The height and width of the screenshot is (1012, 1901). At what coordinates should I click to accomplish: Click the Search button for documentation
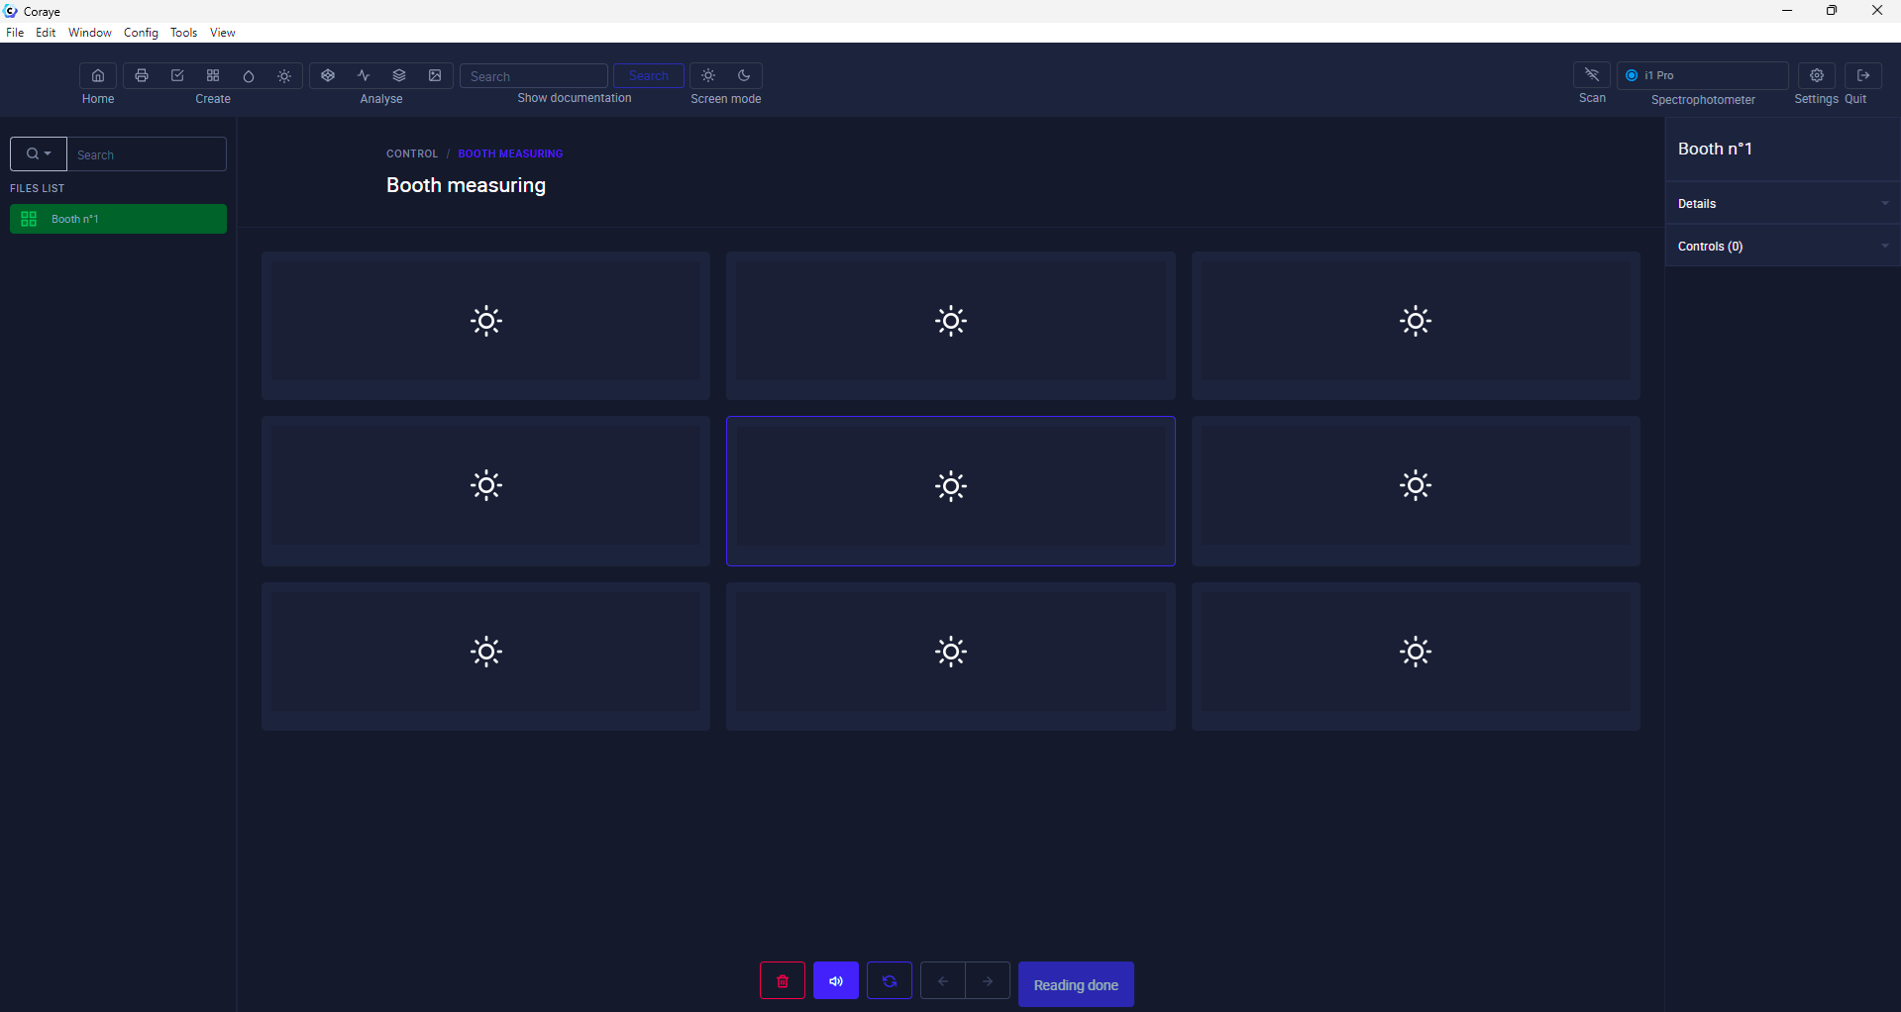[649, 76]
